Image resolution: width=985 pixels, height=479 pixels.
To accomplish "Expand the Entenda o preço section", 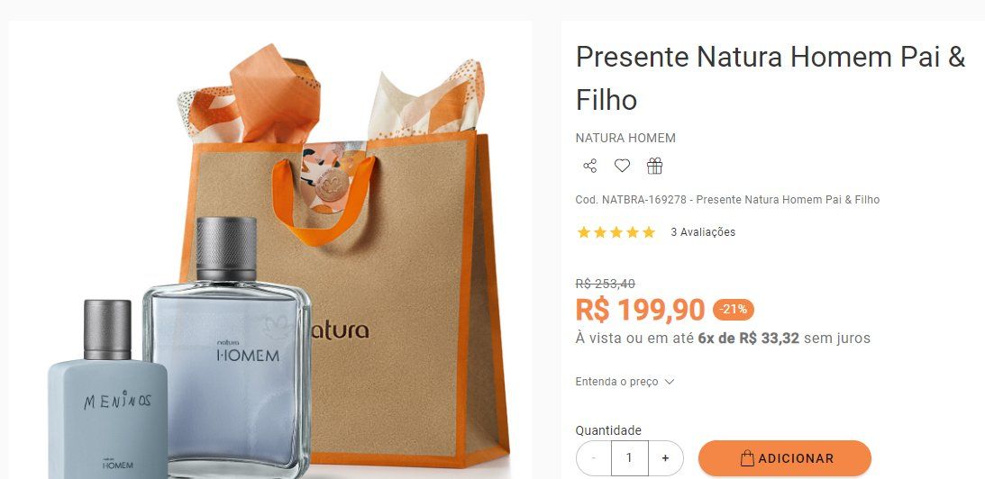I will coord(625,382).
